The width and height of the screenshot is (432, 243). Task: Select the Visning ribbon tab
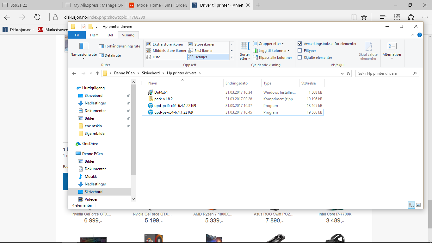tap(128, 35)
